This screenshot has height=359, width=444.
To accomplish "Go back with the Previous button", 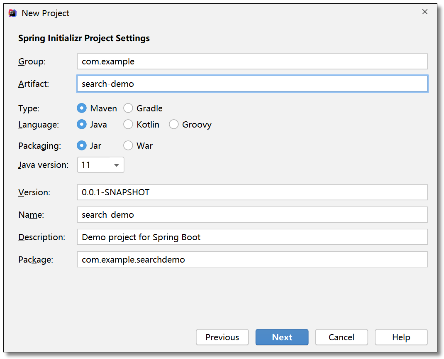I will click(222, 337).
